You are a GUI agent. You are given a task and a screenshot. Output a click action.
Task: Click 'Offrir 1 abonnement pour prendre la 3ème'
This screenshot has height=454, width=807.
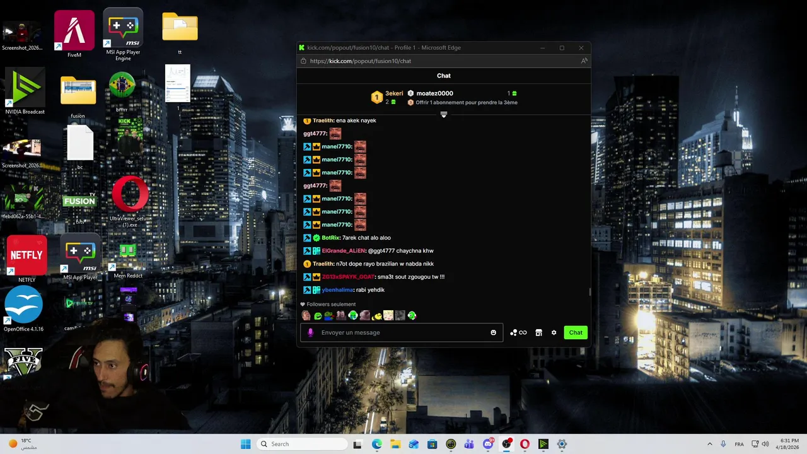(467, 102)
